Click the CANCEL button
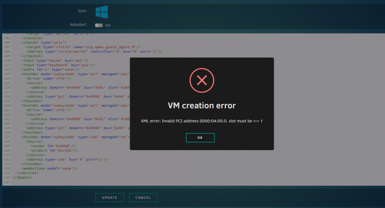385x208 pixels. coord(143,198)
